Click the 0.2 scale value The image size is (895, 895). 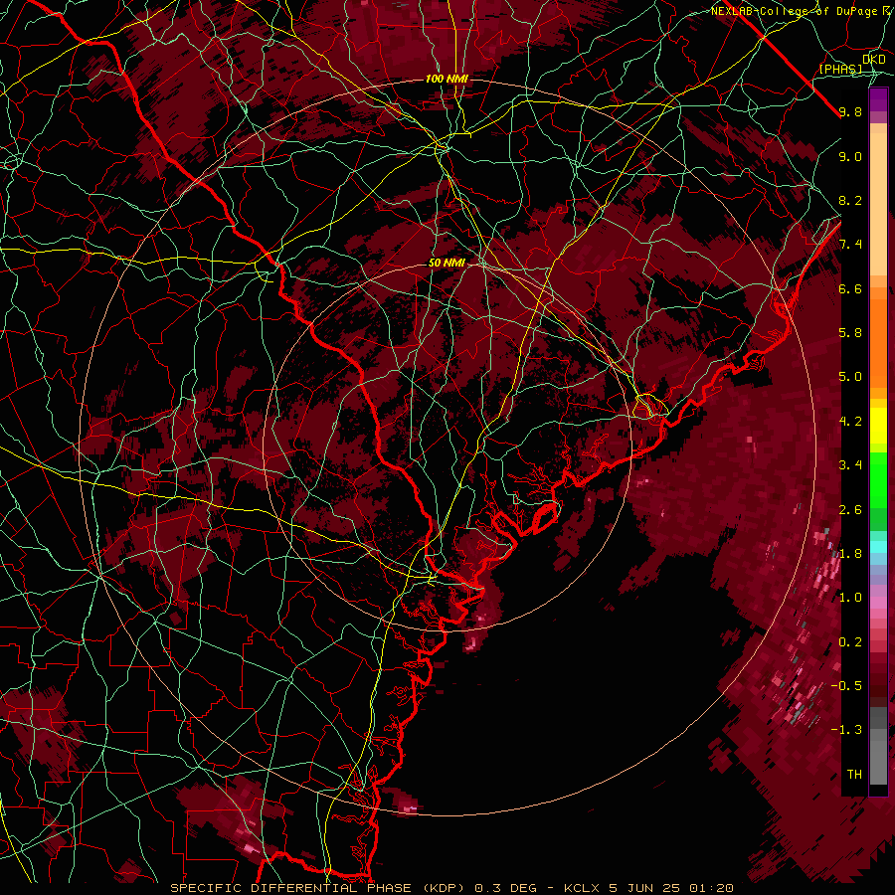tap(850, 642)
